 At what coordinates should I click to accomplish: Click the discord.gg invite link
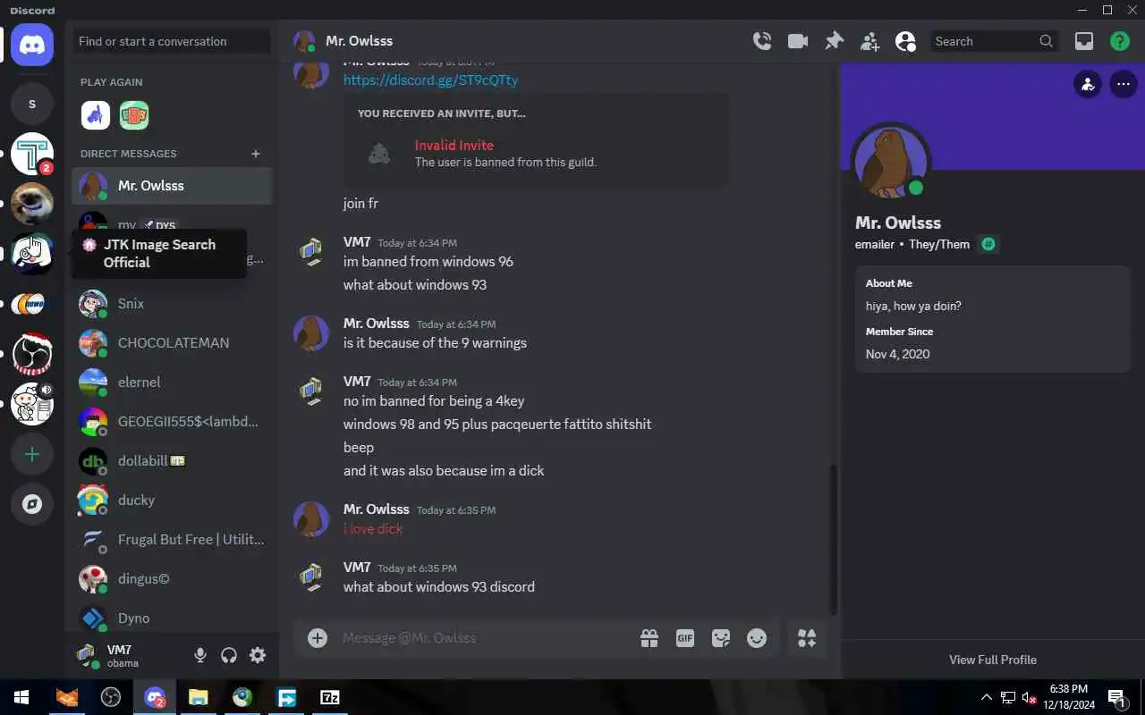(x=430, y=80)
